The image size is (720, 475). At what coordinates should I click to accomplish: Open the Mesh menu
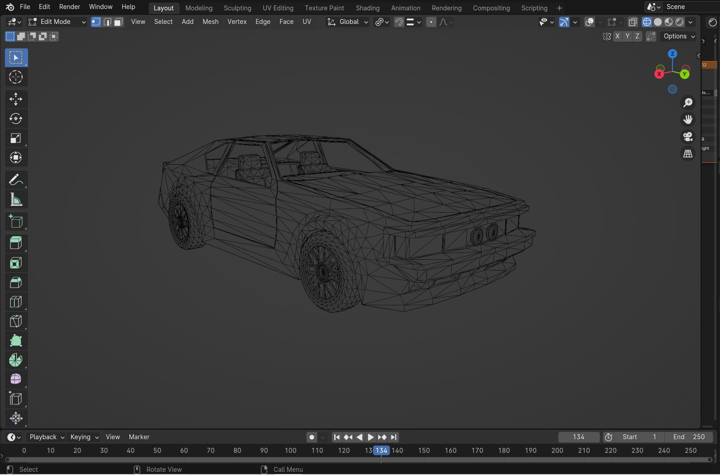(x=210, y=22)
